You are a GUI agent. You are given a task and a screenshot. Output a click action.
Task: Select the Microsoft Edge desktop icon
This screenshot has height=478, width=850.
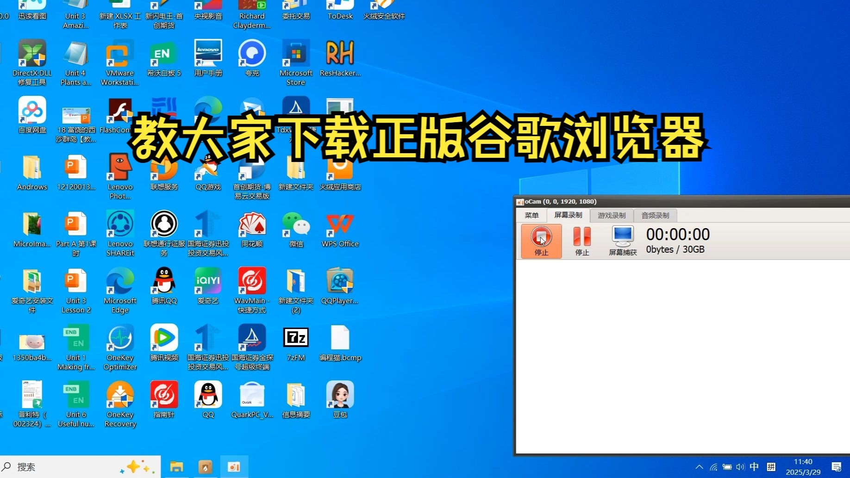[x=120, y=290]
